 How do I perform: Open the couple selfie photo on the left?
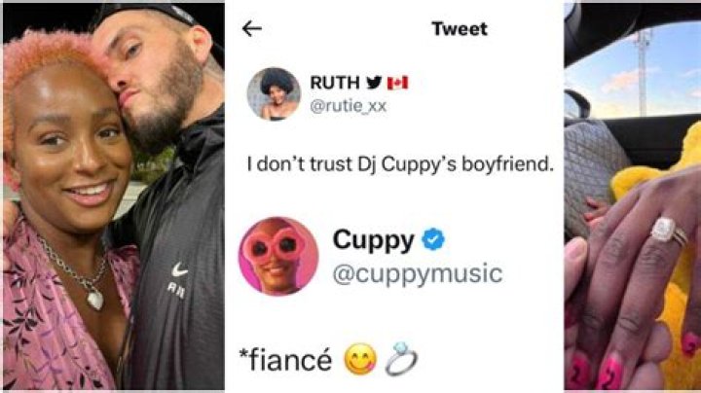[x=114, y=196]
